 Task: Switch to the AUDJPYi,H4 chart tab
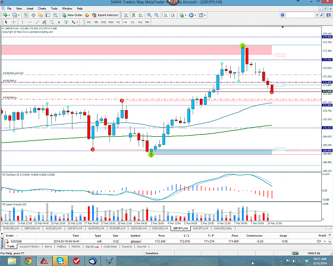(x=201, y=228)
